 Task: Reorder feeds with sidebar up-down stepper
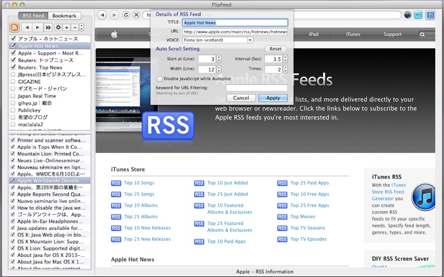[82, 27]
